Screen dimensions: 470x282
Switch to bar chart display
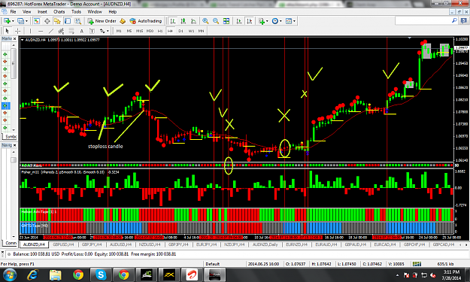173,21
